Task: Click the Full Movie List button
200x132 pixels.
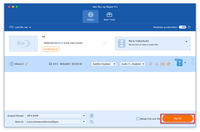Action: 51,49
